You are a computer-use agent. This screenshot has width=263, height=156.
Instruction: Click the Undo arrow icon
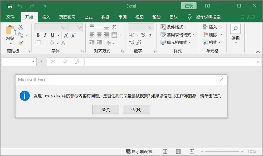coord(20,6)
